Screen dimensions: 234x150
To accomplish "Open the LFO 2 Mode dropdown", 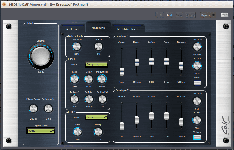I will coord(96,117).
